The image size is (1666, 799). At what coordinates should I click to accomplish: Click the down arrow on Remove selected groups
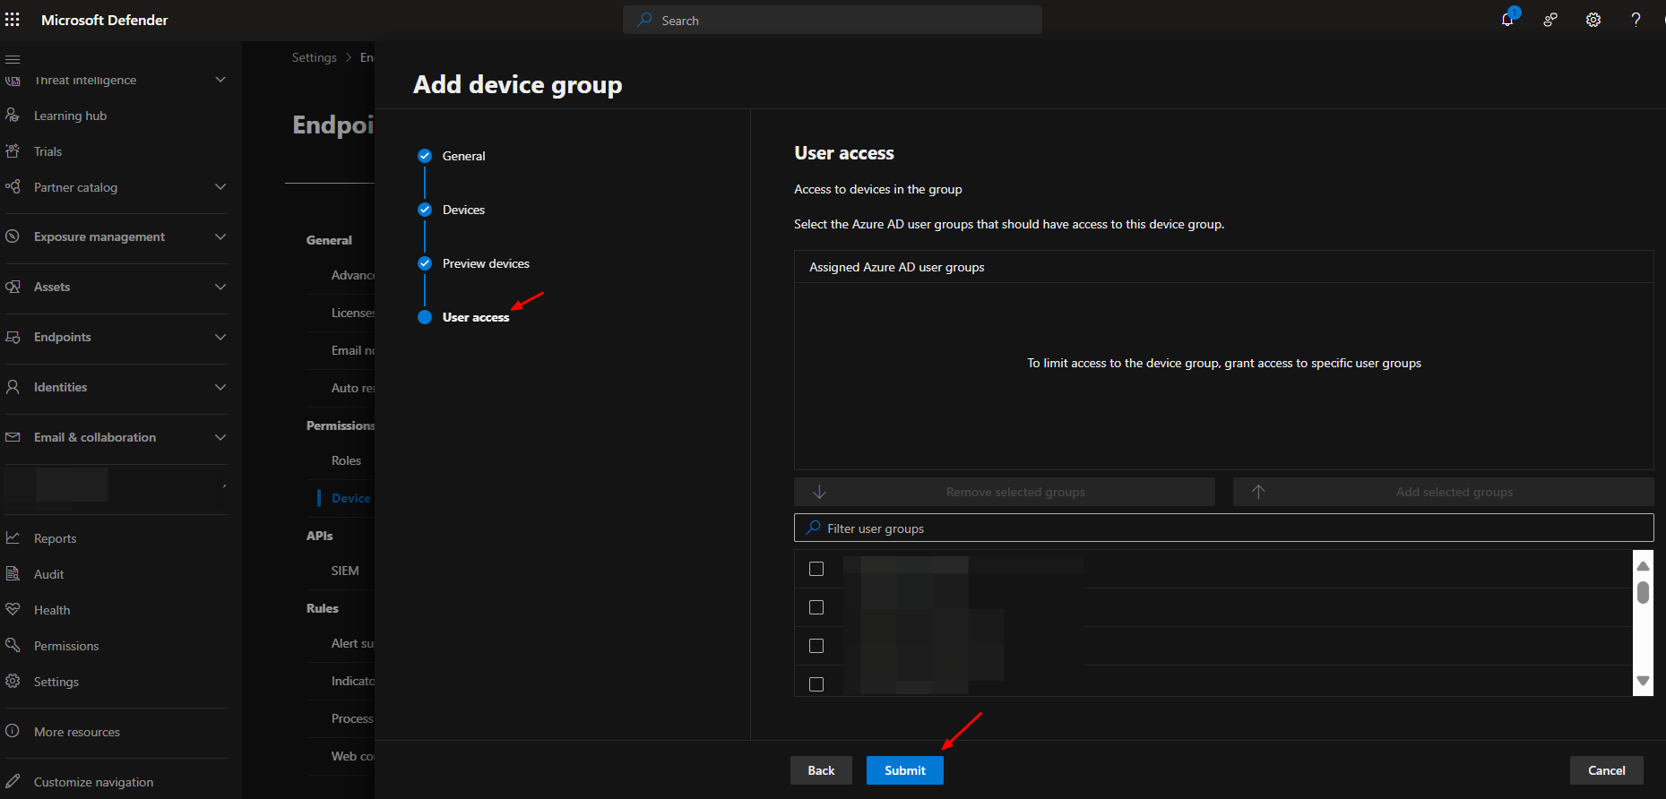coord(819,492)
